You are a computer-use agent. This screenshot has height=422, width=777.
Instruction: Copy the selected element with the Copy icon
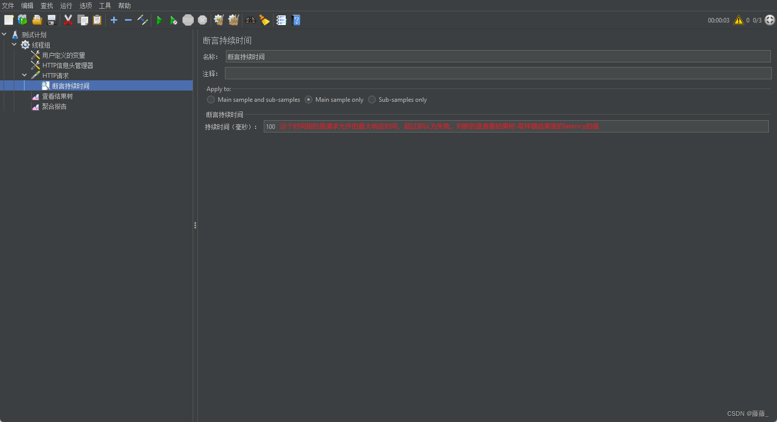point(83,20)
